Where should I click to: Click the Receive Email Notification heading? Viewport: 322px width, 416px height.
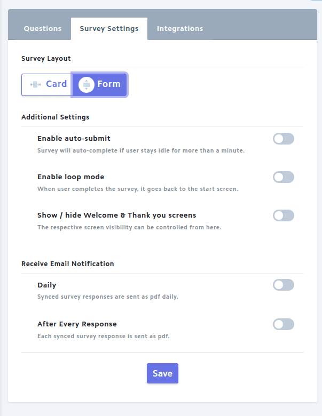pos(68,263)
